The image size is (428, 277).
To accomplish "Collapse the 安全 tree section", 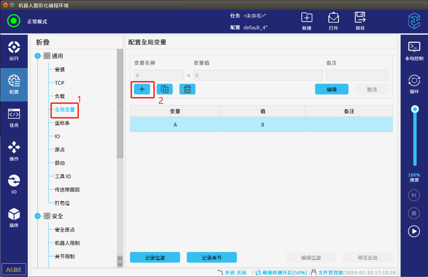I will pyautogui.click(x=38, y=216).
